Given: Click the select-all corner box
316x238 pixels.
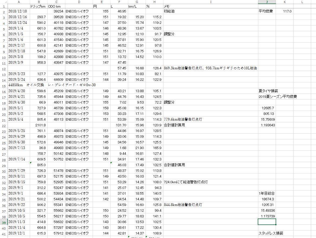Looking at the screenshot, I should point(4,2).
